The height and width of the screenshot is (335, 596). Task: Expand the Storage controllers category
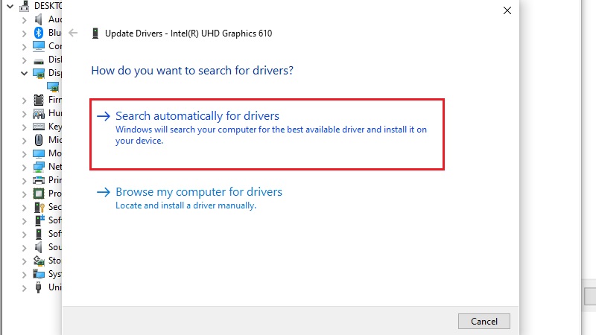[x=24, y=261]
